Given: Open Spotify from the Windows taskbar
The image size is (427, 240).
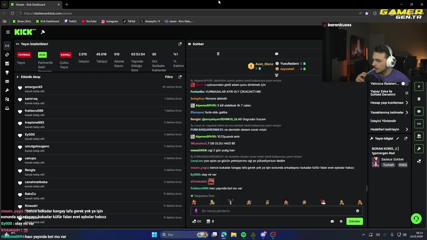Looking at the screenshot, I should [x=244, y=235].
